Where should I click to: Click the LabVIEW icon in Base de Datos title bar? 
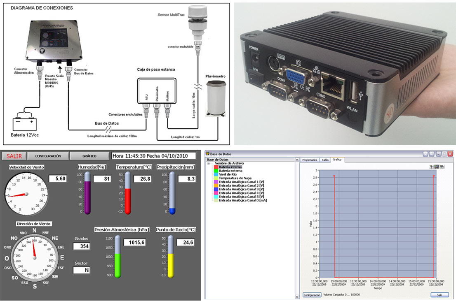click(x=208, y=154)
